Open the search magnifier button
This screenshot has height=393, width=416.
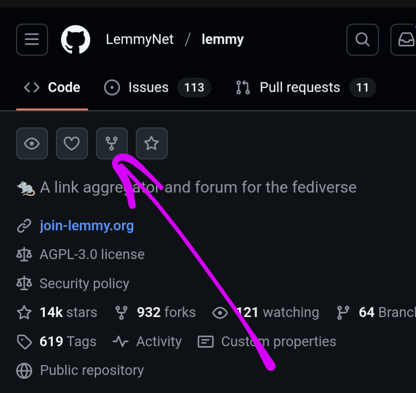click(363, 40)
